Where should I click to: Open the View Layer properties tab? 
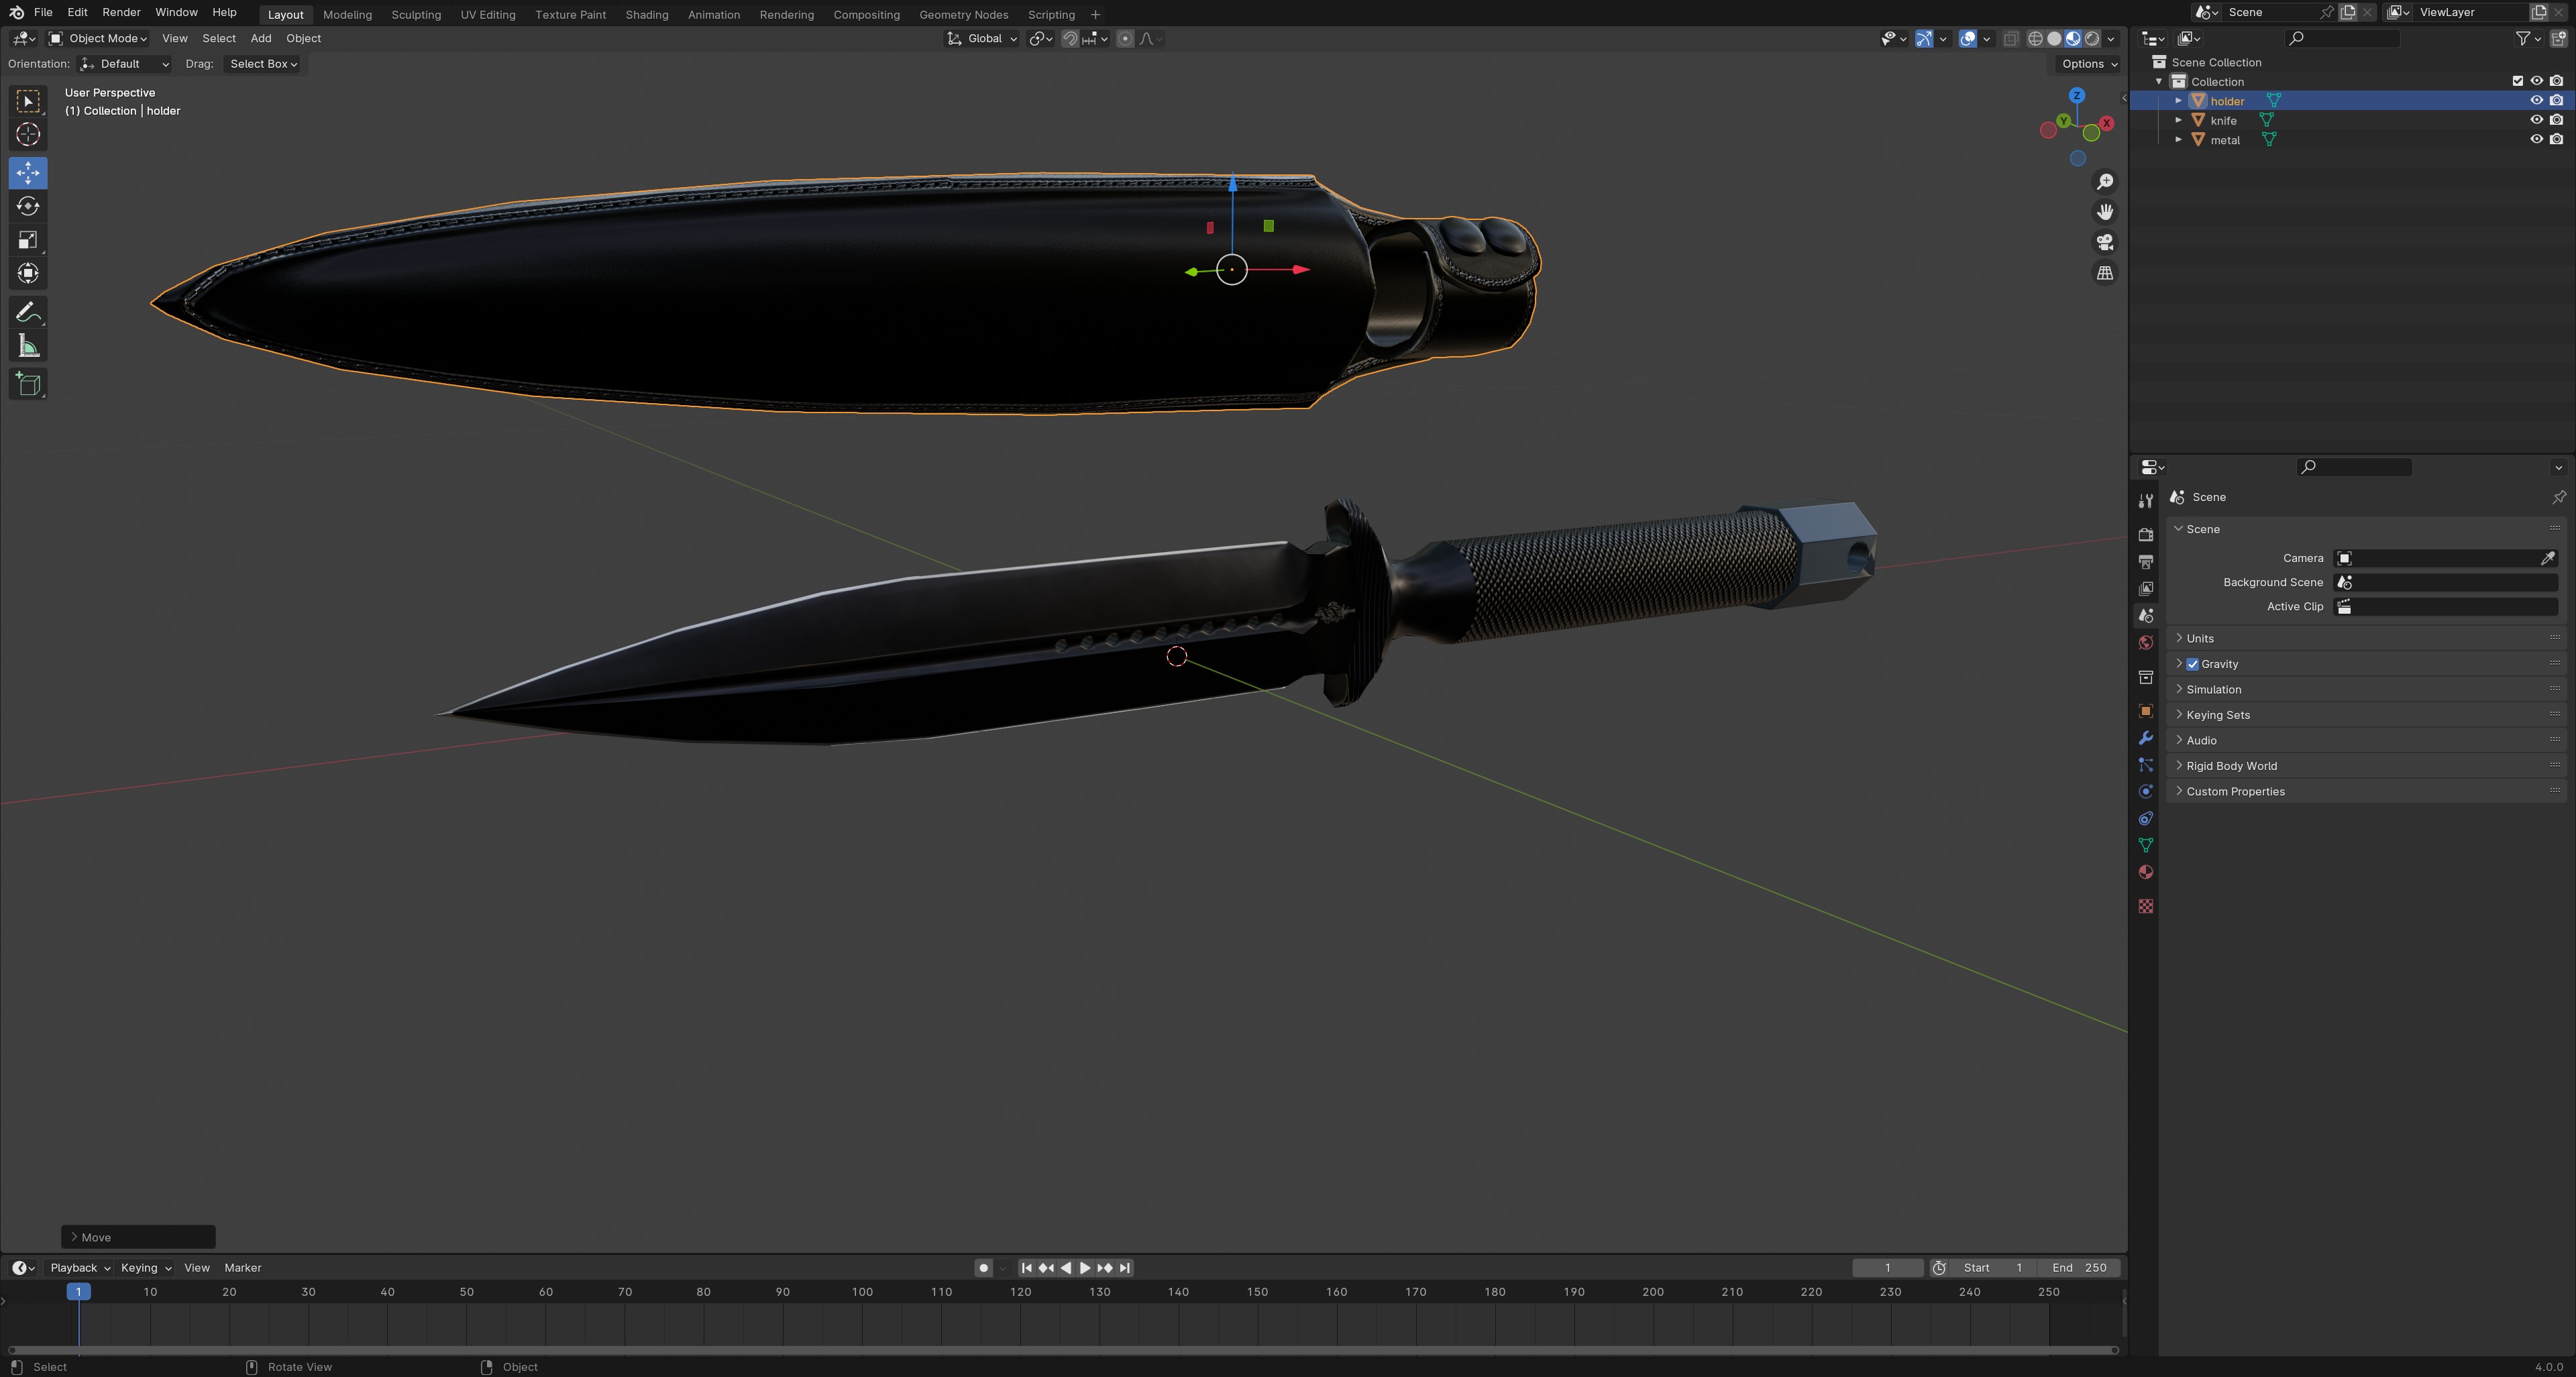(2145, 589)
